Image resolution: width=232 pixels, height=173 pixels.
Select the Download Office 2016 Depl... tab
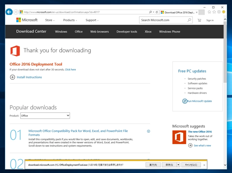pyautogui.click(x=179, y=12)
